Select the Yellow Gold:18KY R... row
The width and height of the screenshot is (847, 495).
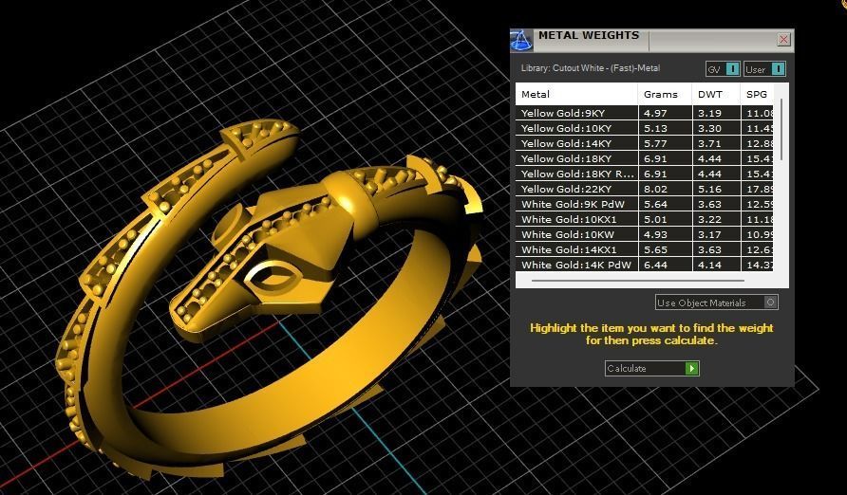click(645, 174)
